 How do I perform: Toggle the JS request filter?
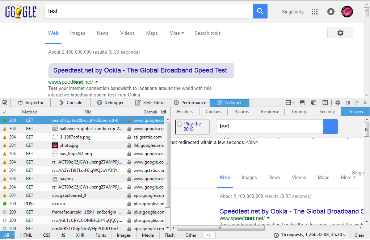63,235
